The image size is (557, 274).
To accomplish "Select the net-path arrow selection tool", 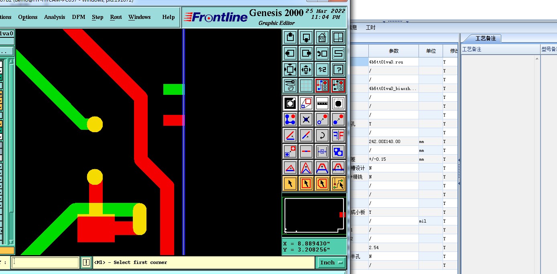I will tap(338, 184).
